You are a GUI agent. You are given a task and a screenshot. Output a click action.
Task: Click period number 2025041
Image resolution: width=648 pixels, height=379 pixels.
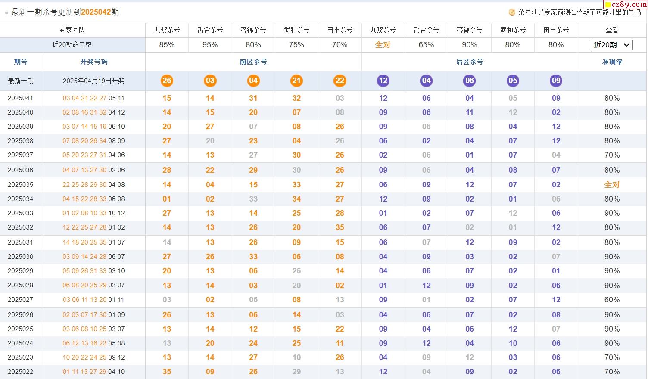coord(21,98)
